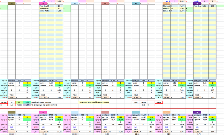Click 'дивіденди від трьох секторів' label

click(45, 105)
